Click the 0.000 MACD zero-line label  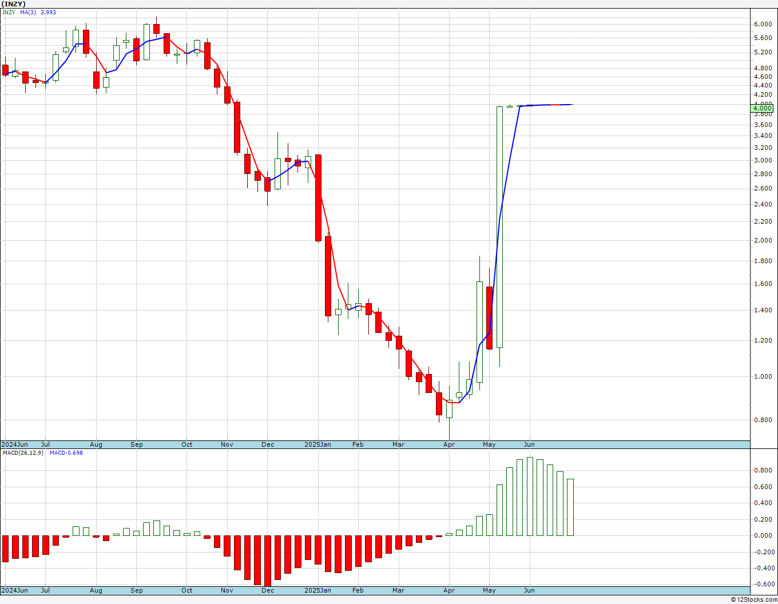coord(763,535)
